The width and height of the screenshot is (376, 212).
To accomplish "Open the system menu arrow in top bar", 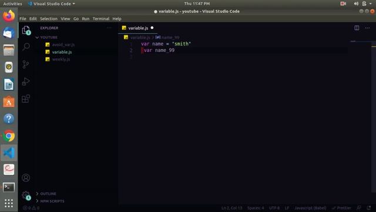I will point(371,4).
